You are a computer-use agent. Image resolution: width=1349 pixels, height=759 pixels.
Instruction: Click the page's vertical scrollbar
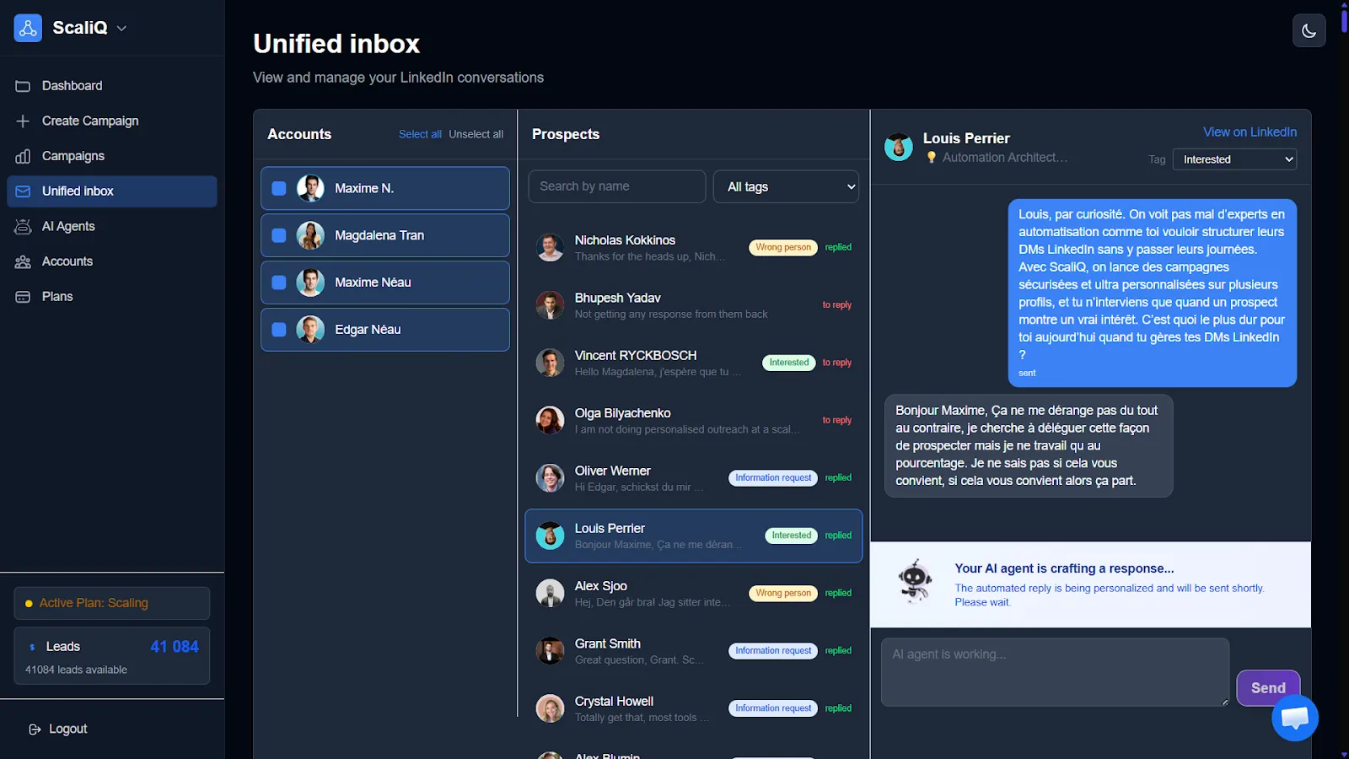[x=1344, y=379]
